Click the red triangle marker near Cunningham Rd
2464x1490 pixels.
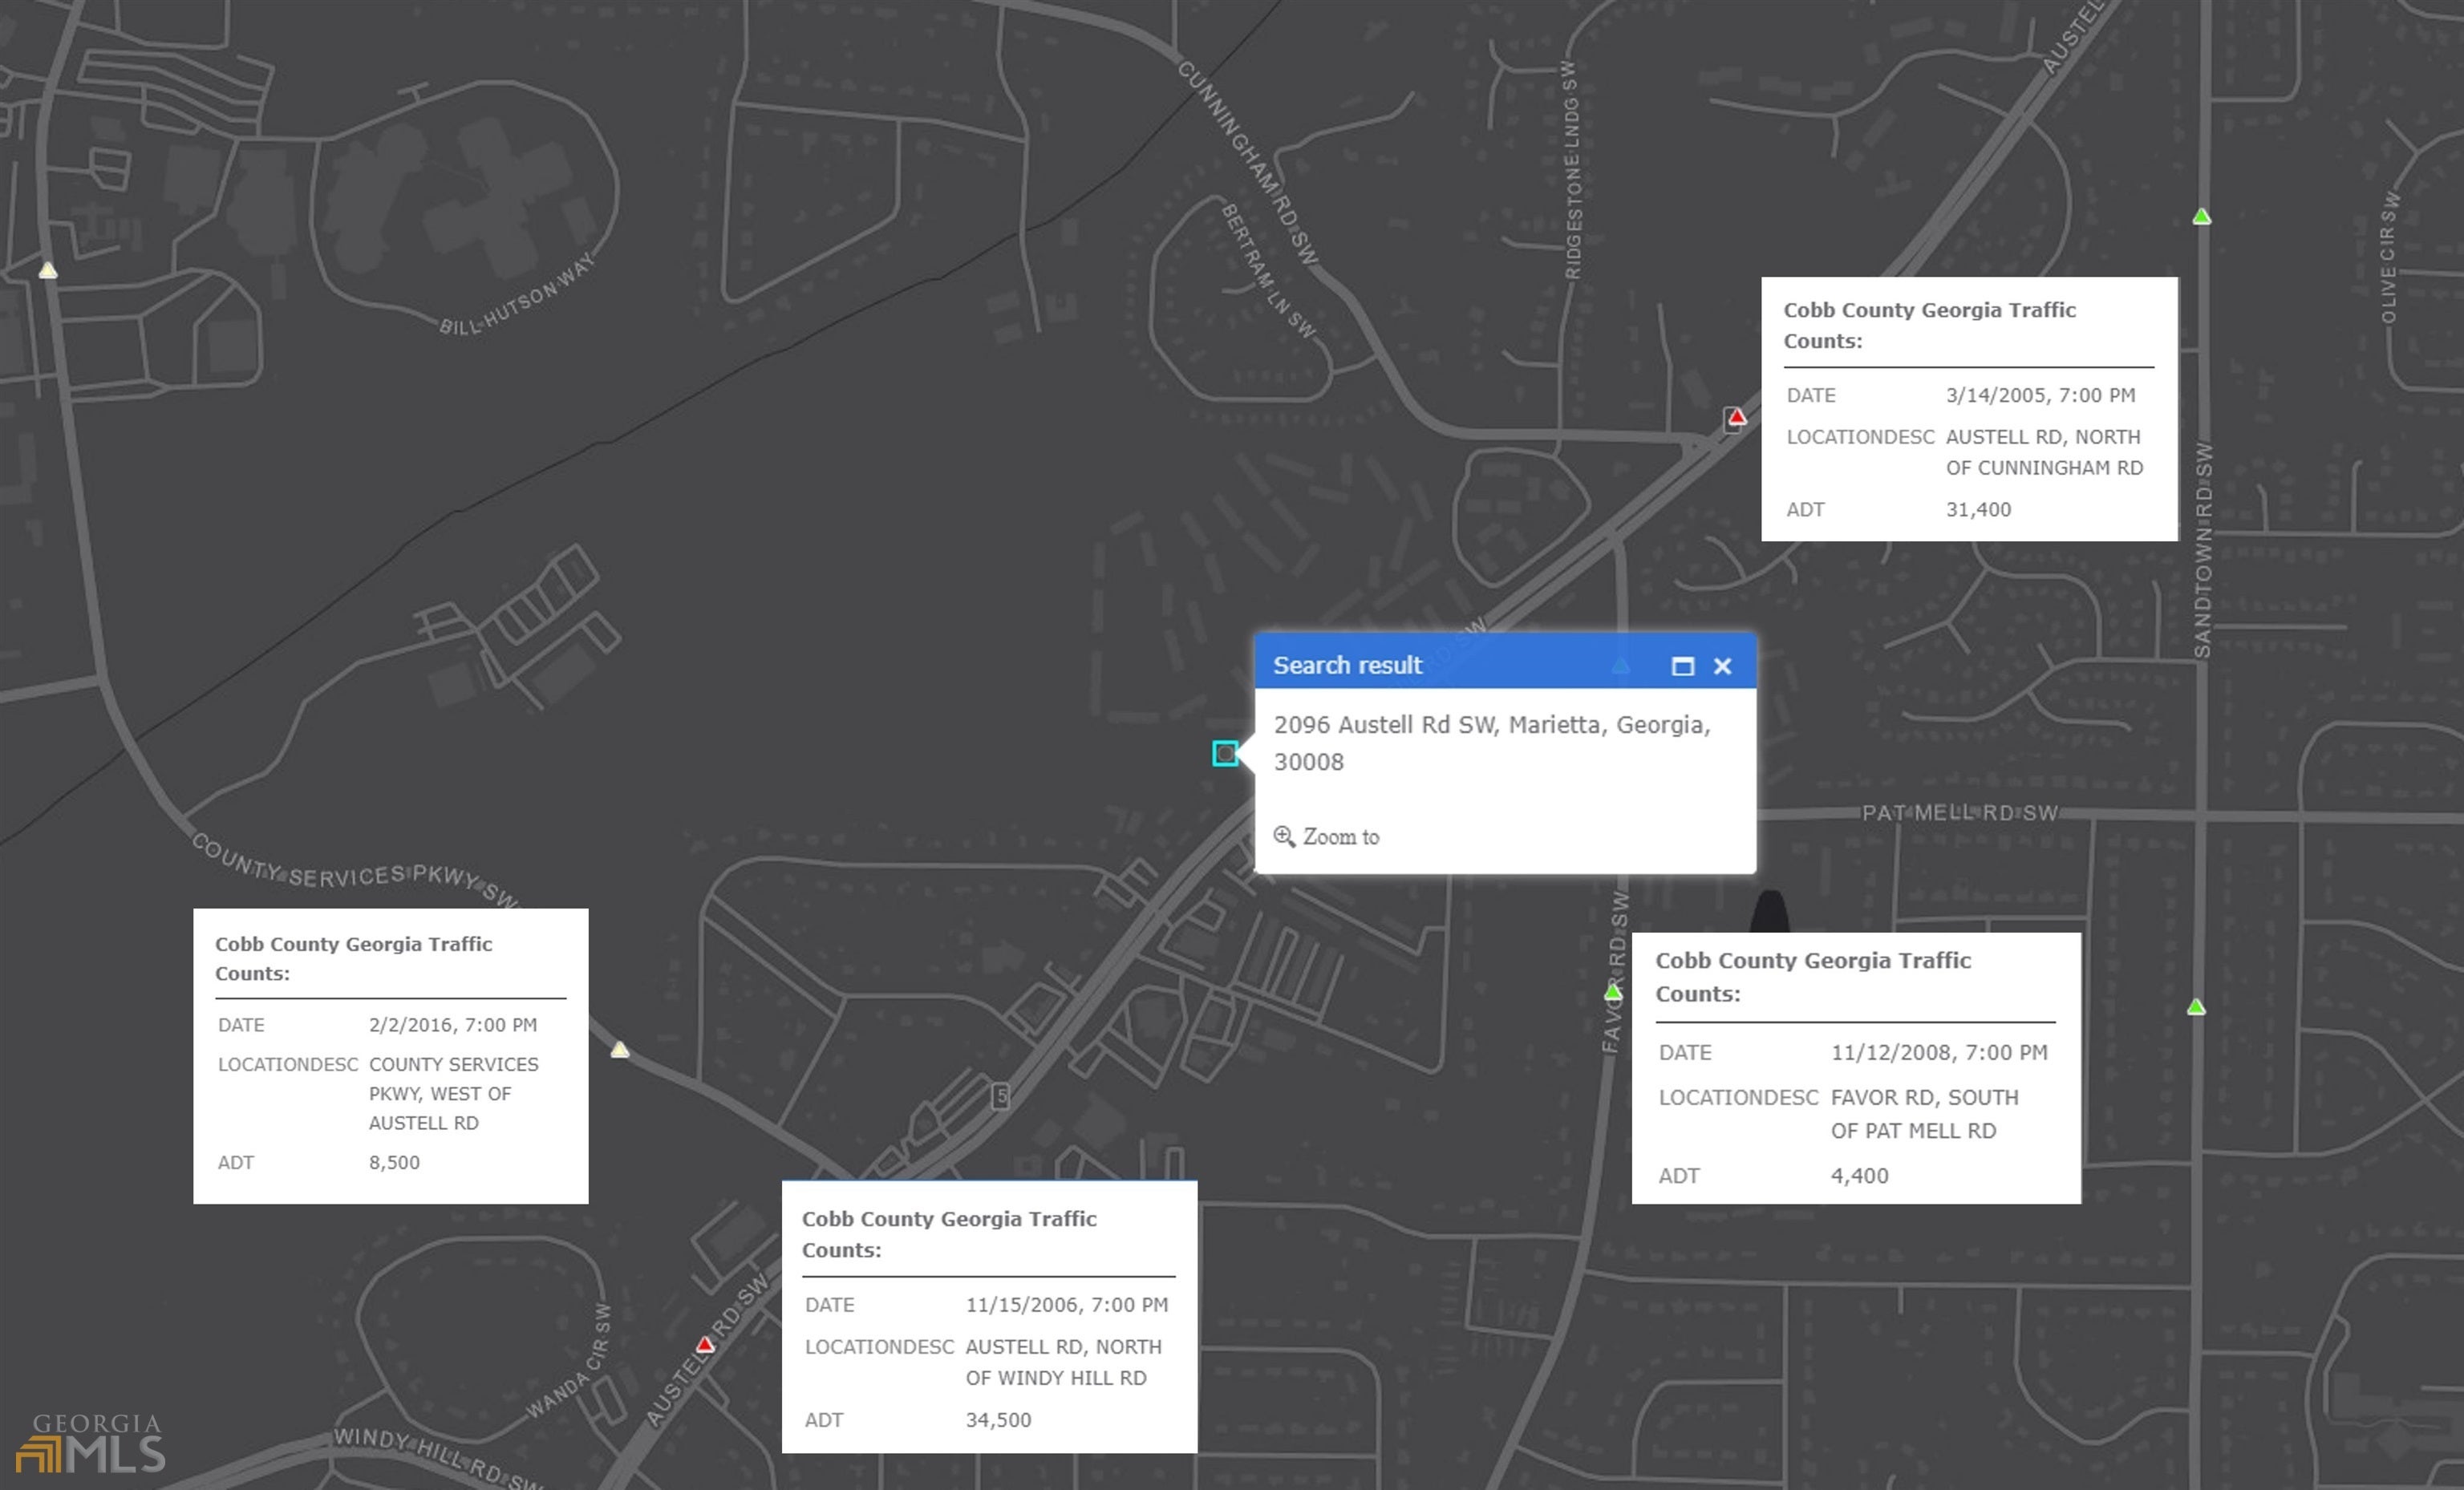pyautogui.click(x=1736, y=417)
